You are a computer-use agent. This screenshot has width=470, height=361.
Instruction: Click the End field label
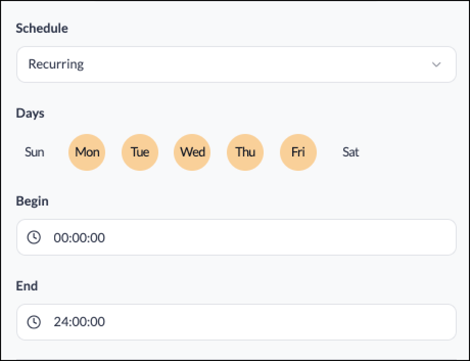[27, 286]
